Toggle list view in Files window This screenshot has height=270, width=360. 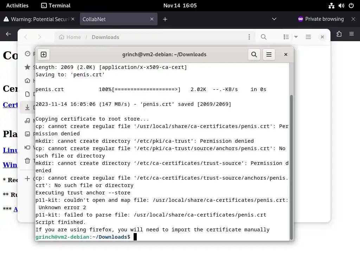(x=286, y=37)
